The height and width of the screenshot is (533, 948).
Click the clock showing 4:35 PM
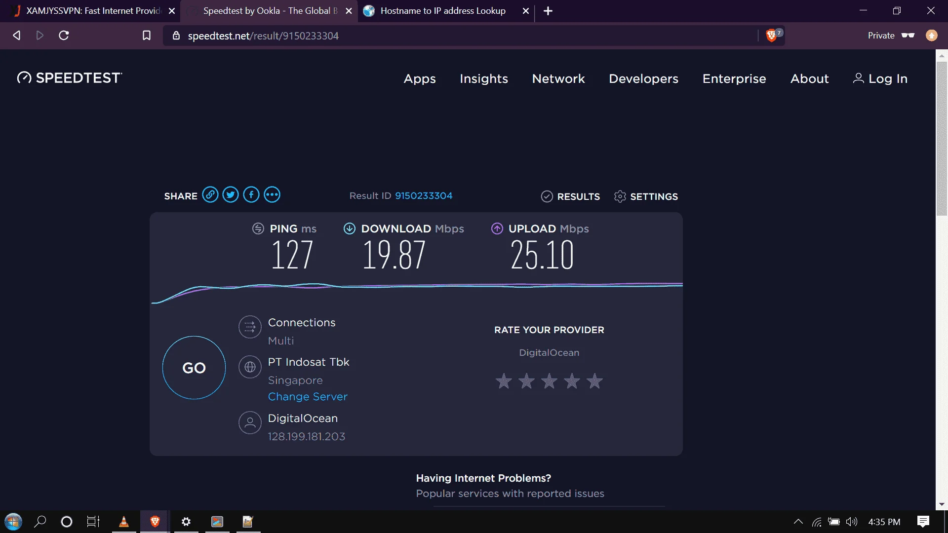(x=884, y=522)
